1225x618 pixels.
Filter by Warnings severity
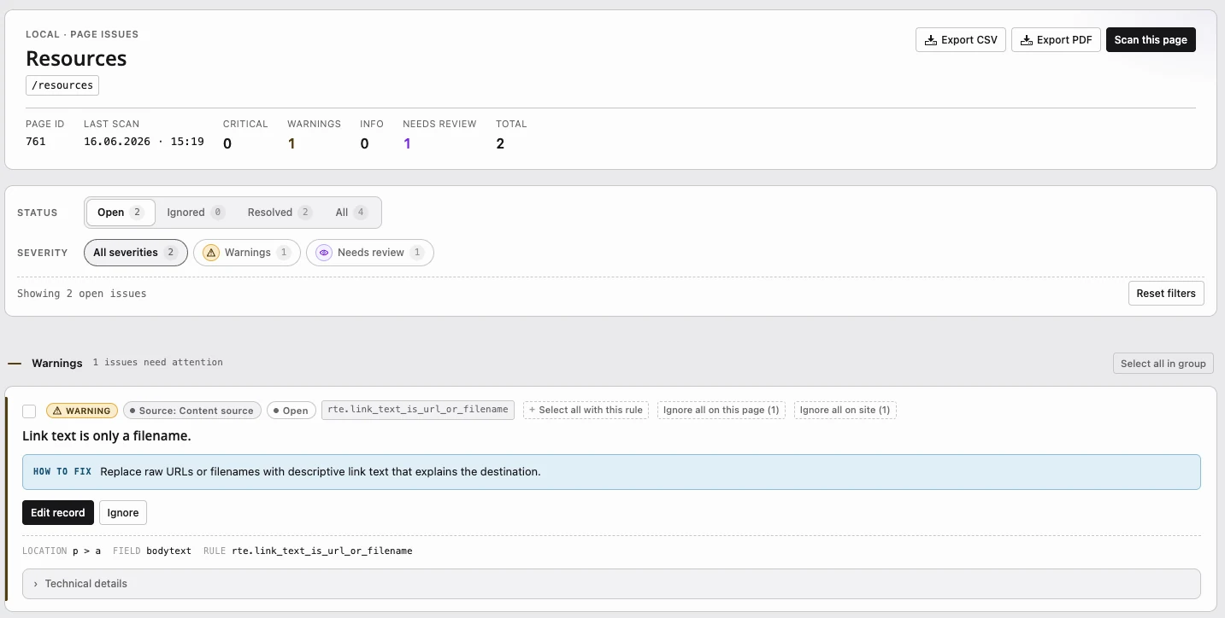(x=247, y=253)
